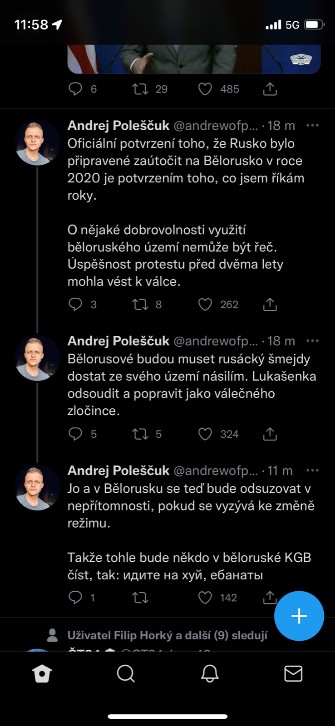
Task: Open the Notifications bell tab
Action: tap(210, 674)
